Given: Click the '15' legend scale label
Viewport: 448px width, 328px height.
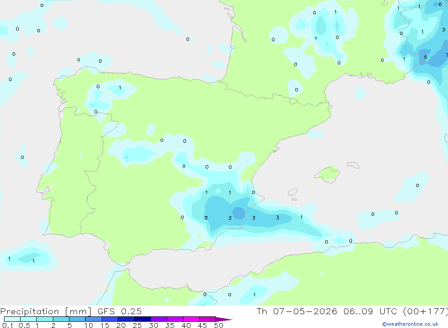Looking at the screenshot, I should point(105,325).
